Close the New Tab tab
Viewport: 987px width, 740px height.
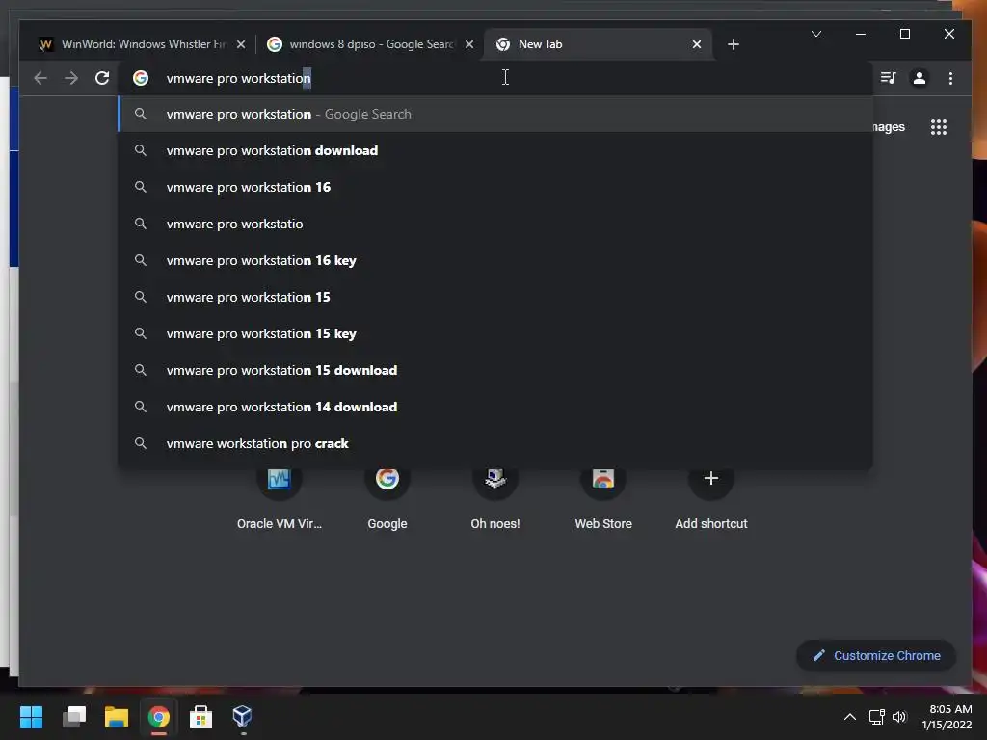point(697,44)
